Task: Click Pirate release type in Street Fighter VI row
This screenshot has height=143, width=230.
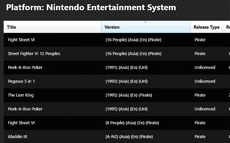Action: [200, 54]
